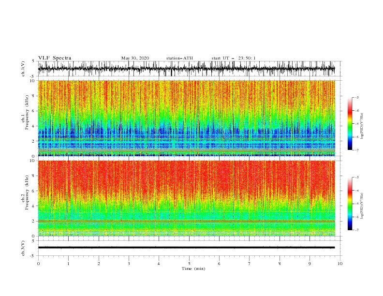Click time axis tick label "2"
383x296 pixels.
click(99, 264)
